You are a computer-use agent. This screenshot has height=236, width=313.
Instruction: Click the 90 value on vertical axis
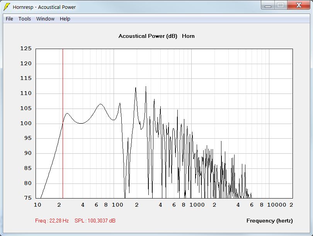28,153
